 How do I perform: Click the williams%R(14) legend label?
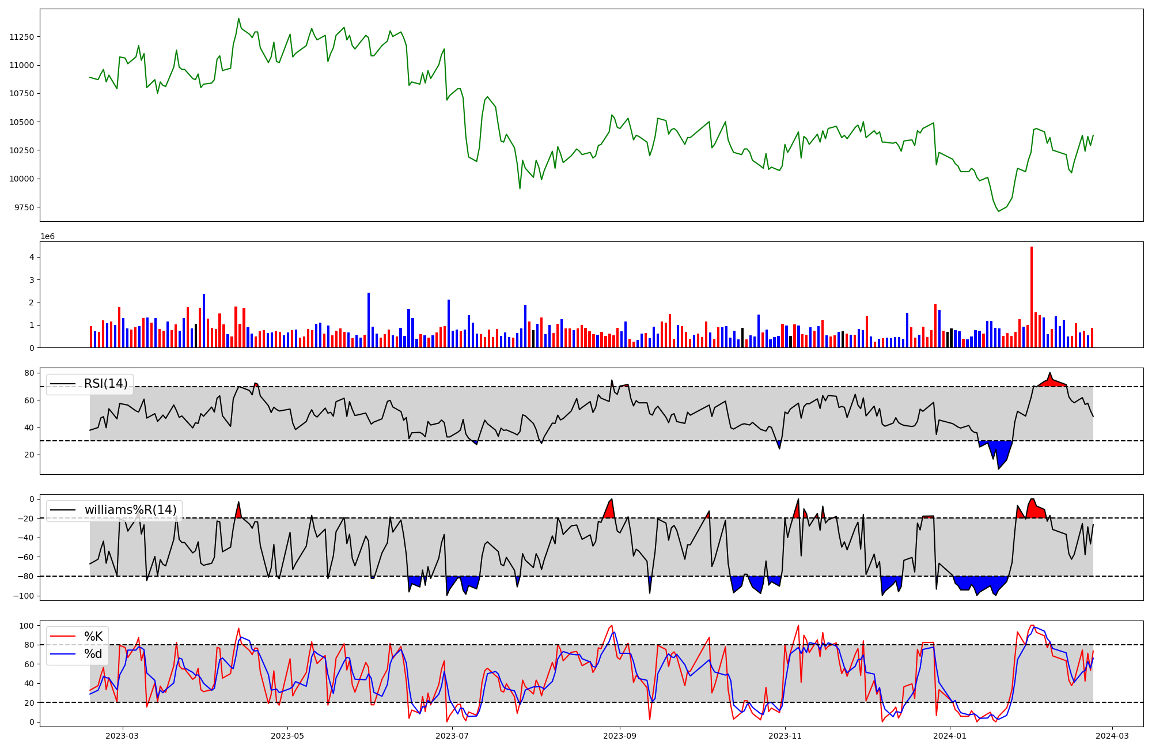pos(130,510)
